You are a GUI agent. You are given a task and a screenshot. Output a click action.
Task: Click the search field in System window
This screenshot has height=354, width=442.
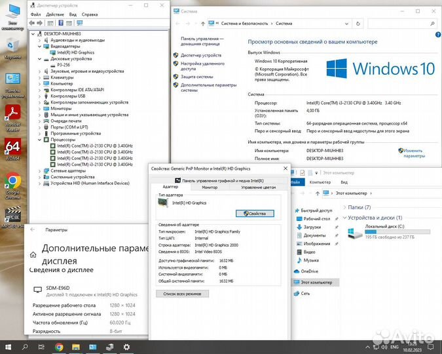(x=403, y=24)
